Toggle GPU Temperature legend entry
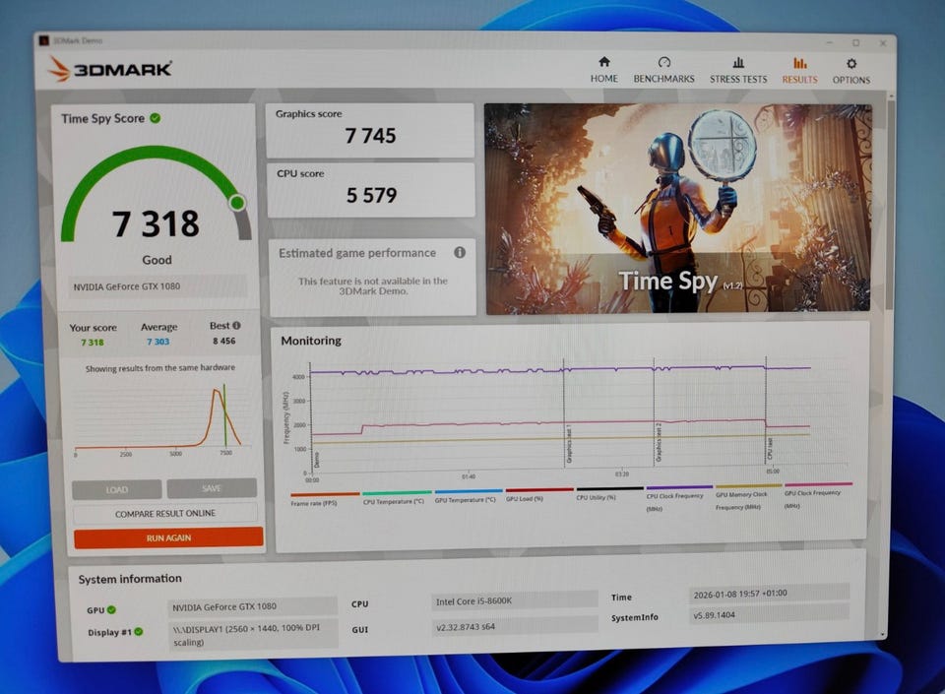This screenshot has width=945, height=694. point(467,496)
